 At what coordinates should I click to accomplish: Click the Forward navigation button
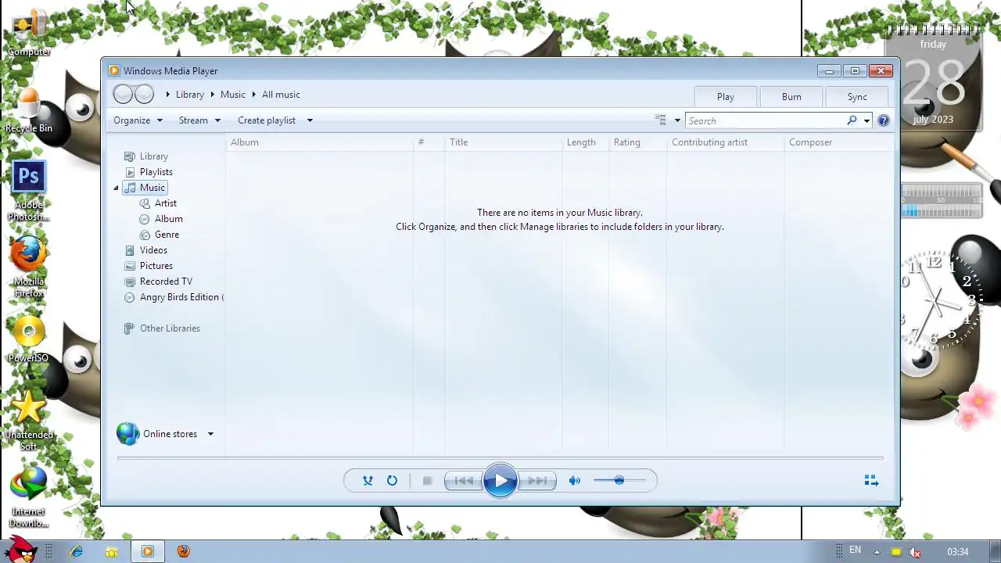pyautogui.click(x=144, y=95)
